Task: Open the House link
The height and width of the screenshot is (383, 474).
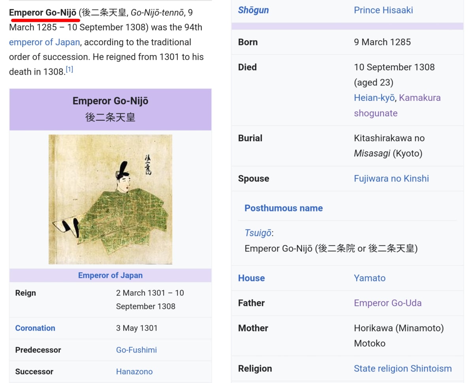Action: point(251,278)
